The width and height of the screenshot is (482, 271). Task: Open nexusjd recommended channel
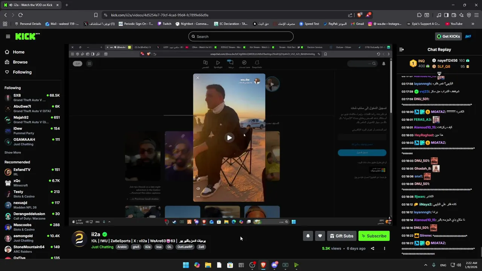coord(32,205)
